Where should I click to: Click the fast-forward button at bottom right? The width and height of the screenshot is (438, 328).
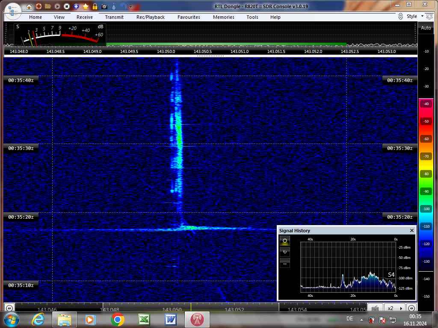[x=411, y=308]
